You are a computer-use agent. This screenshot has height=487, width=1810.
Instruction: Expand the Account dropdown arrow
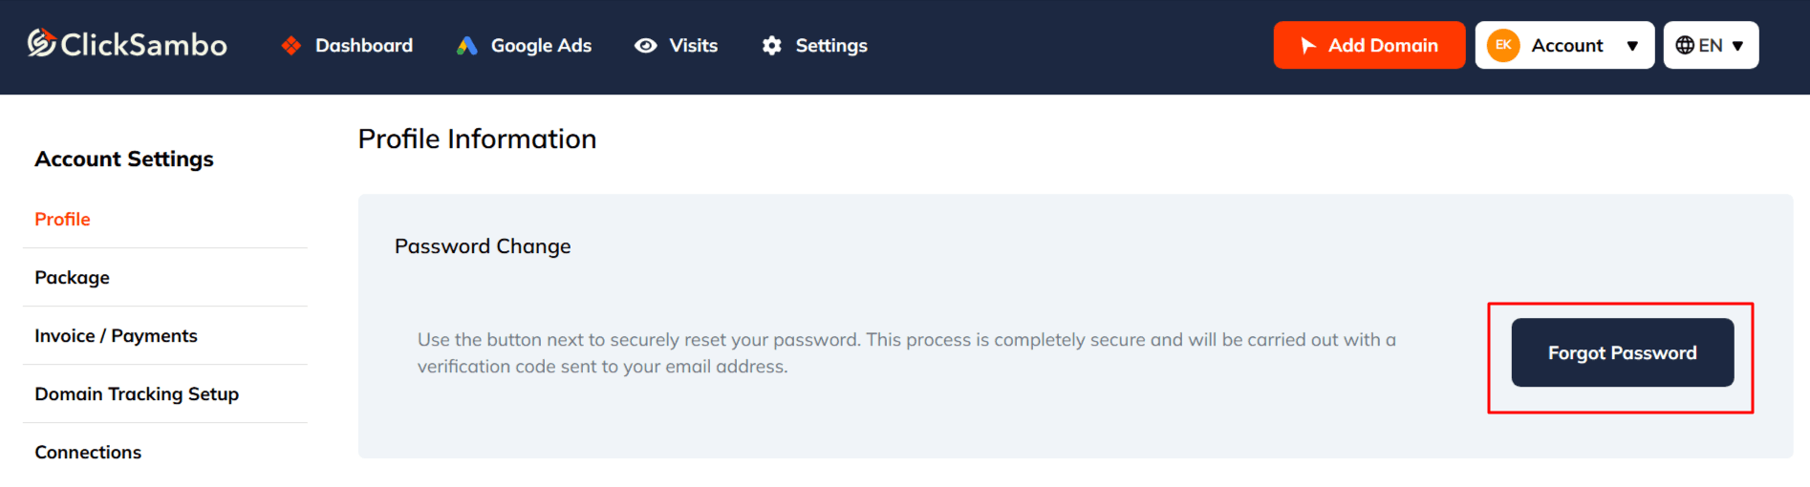tap(1632, 46)
